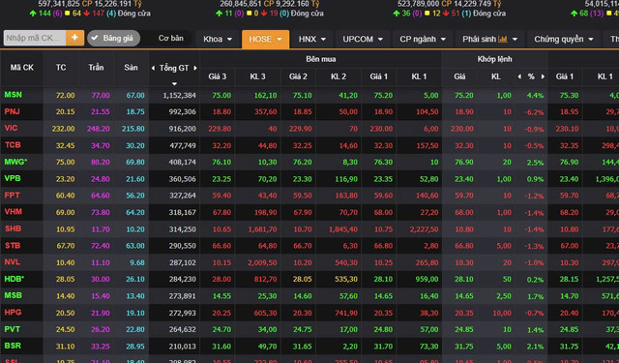Select the MWG* stock code
This screenshot has width=619, height=363.
15,162
